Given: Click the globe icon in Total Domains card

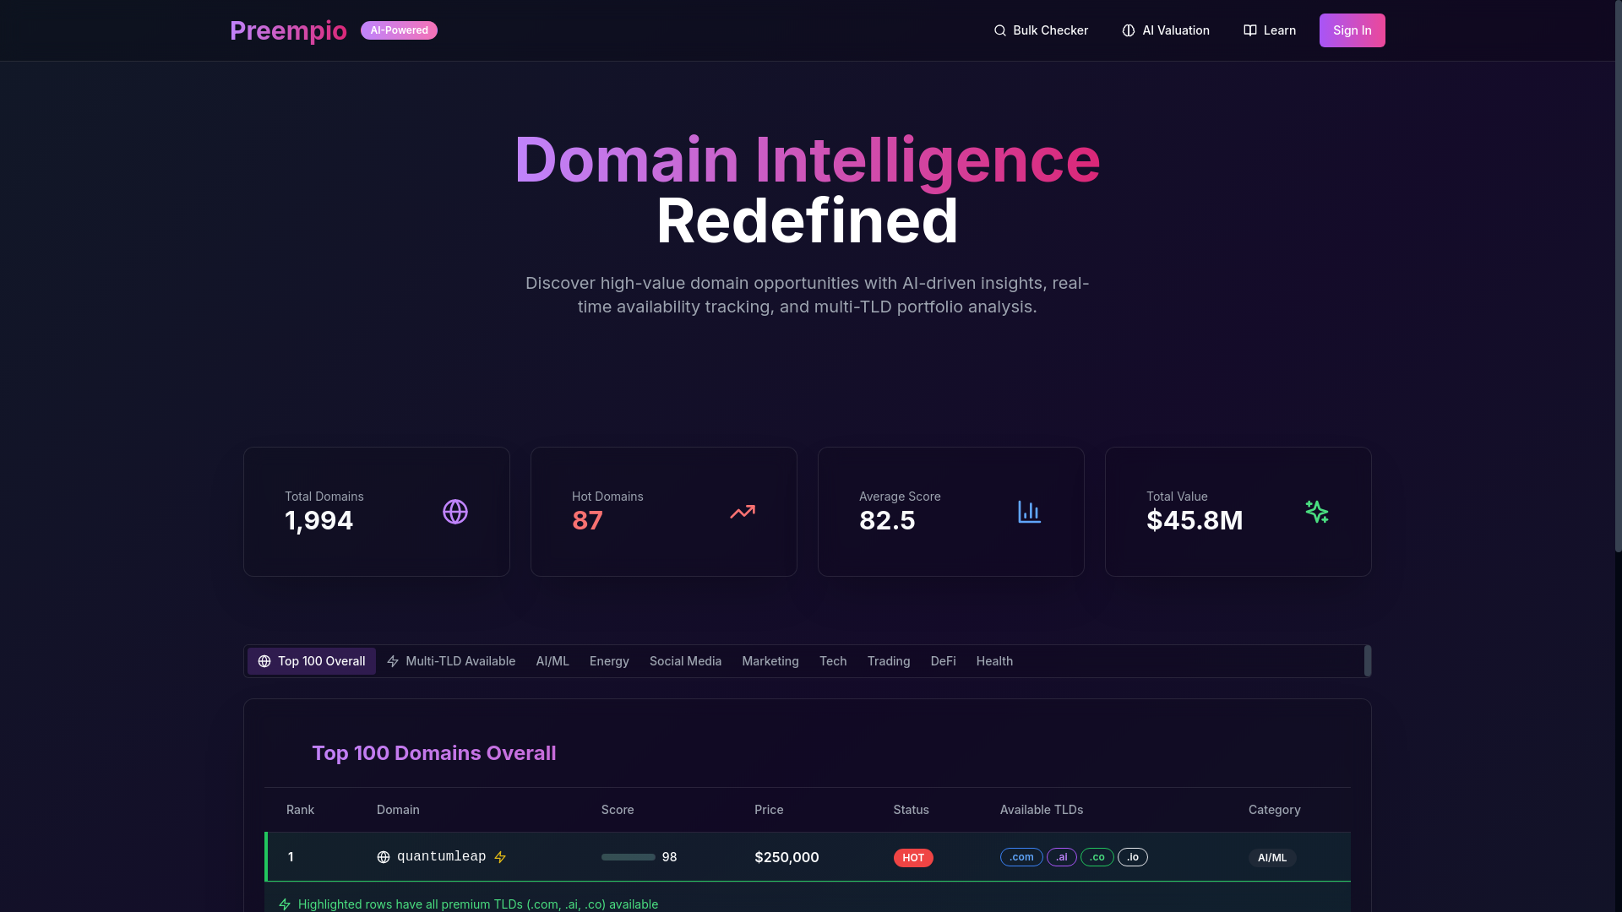Looking at the screenshot, I should (455, 512).
